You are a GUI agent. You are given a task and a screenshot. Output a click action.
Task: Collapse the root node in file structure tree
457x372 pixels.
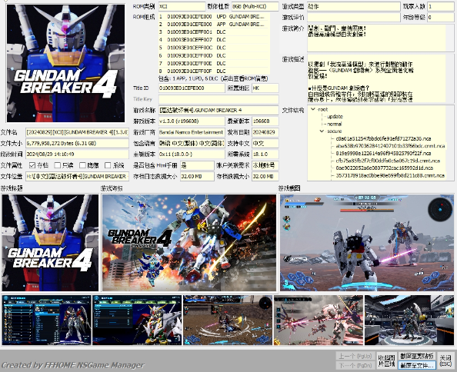coord(313,109)
